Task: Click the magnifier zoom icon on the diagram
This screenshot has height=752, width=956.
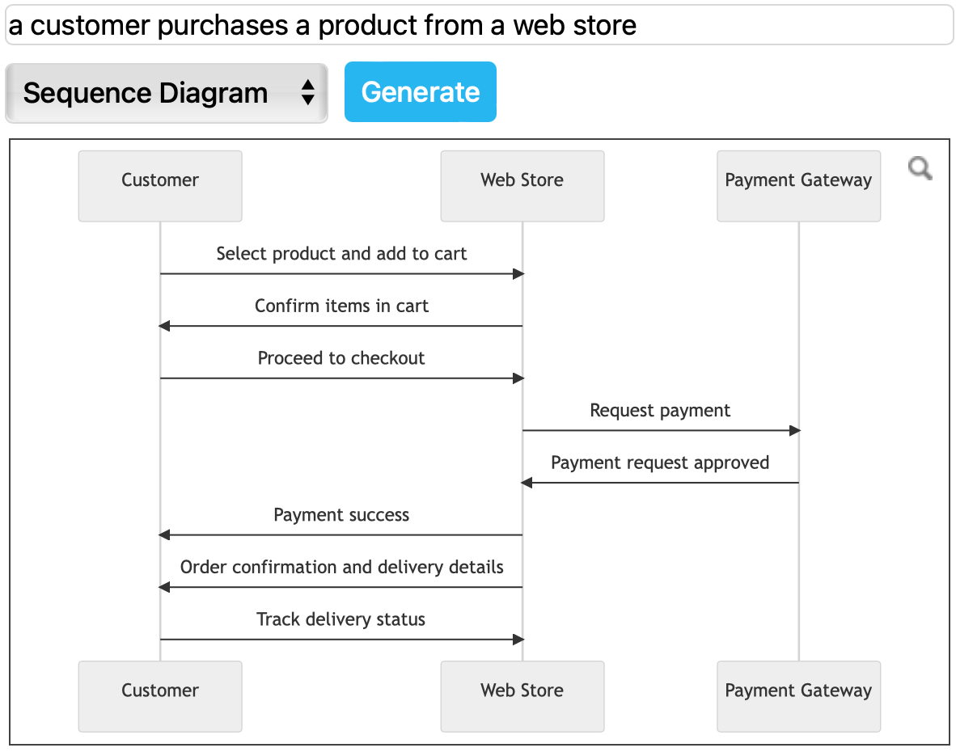Action: click(920, 169)
